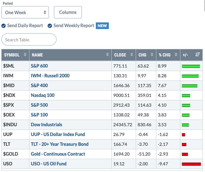Click the close value 1646.36
Viewport: 205px width, 172px height.
[x=121, y=86]
